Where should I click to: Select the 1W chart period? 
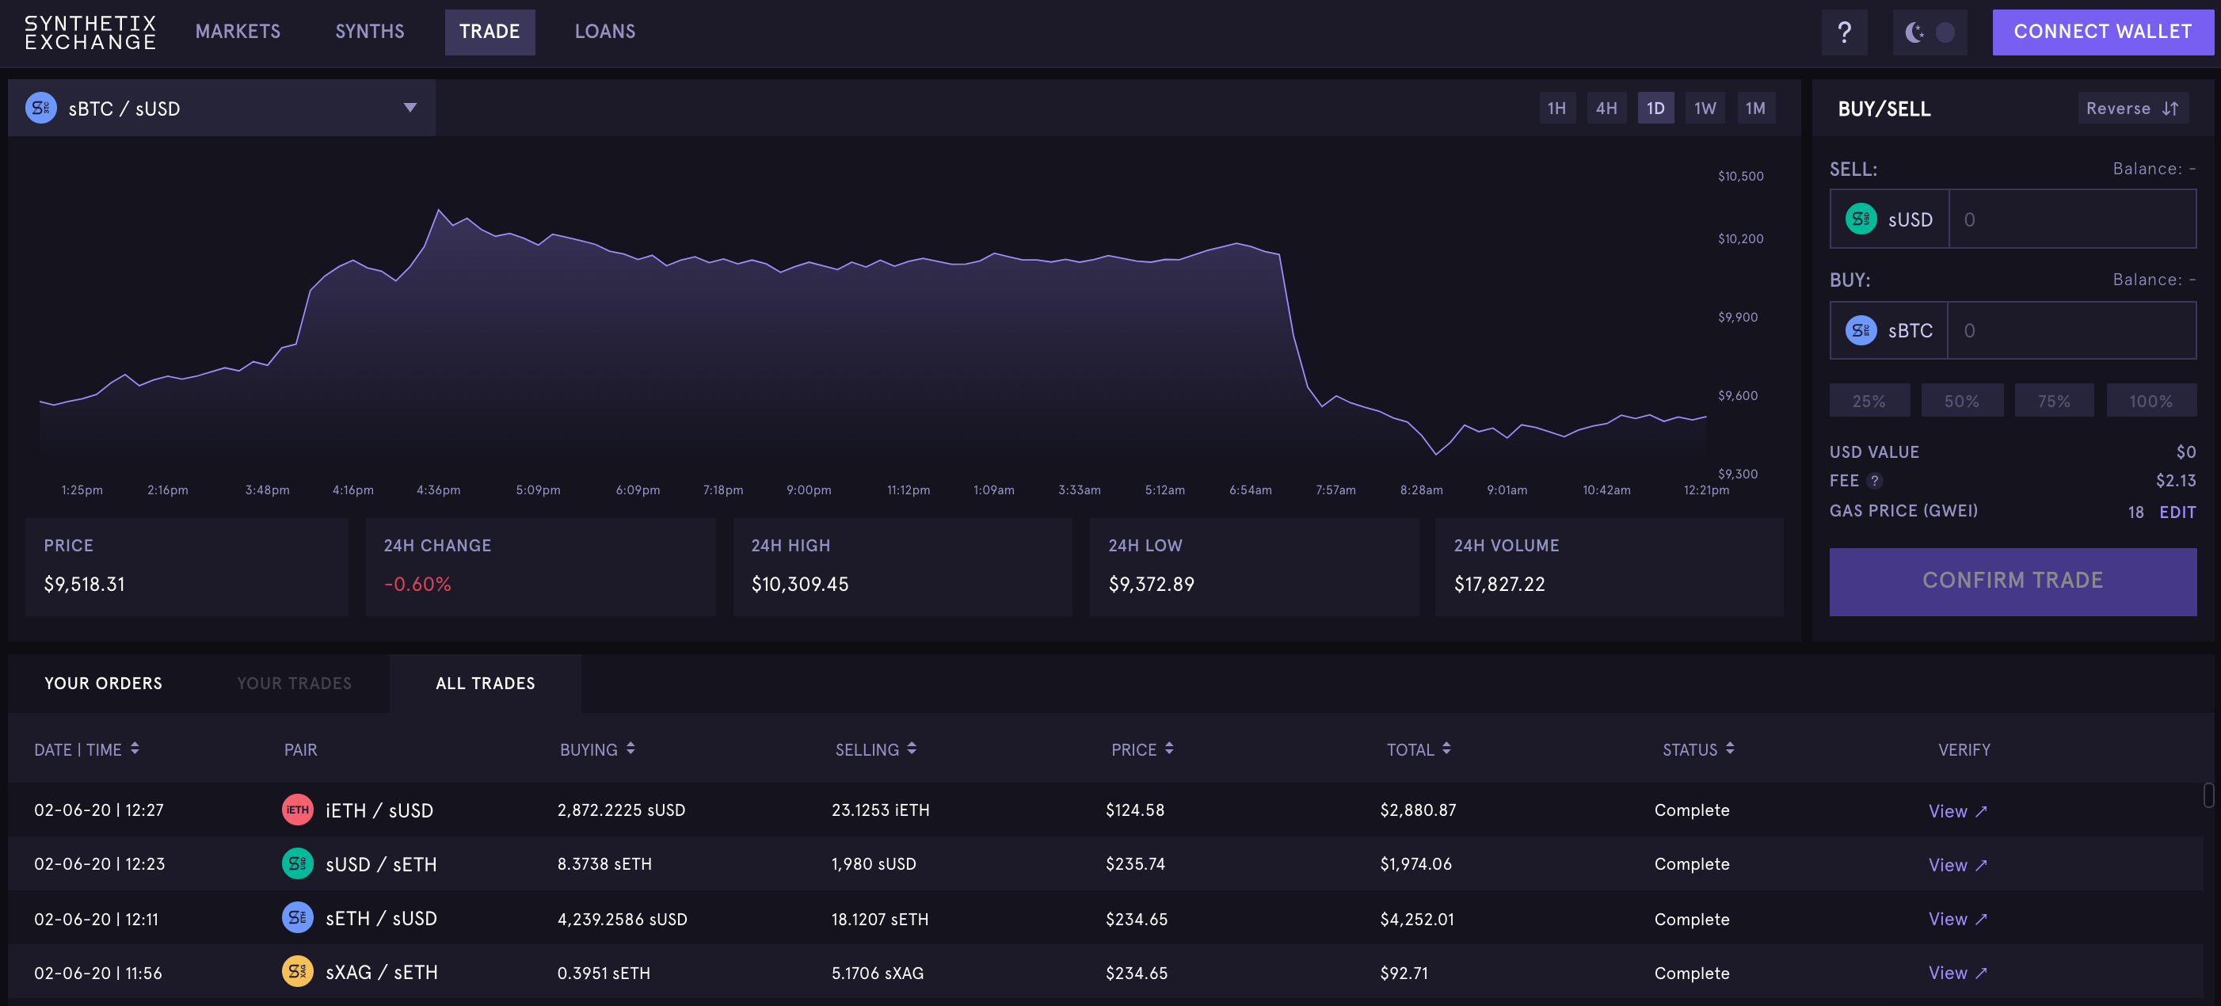1705,108
